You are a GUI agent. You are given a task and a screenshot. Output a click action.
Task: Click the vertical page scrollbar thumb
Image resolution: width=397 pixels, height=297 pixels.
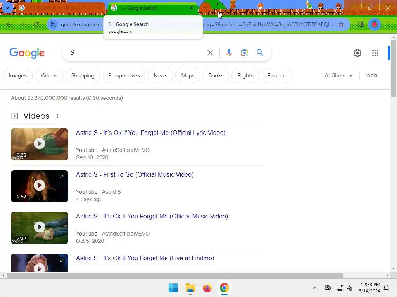(394, 68)
